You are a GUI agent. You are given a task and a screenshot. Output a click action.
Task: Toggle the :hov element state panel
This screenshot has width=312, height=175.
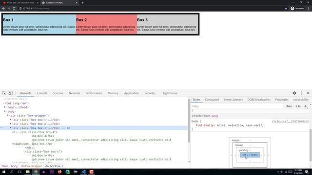click(x=289, y=106)
